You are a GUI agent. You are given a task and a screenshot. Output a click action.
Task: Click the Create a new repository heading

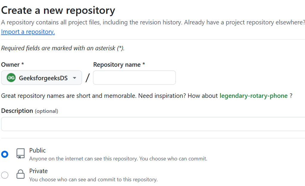58,10
